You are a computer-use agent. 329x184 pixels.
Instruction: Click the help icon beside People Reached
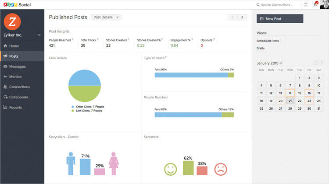72,39
